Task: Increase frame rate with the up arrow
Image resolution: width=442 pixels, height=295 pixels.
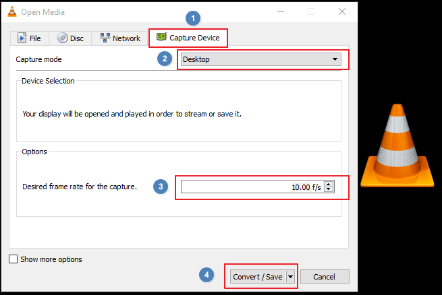Action: point(329,184)
